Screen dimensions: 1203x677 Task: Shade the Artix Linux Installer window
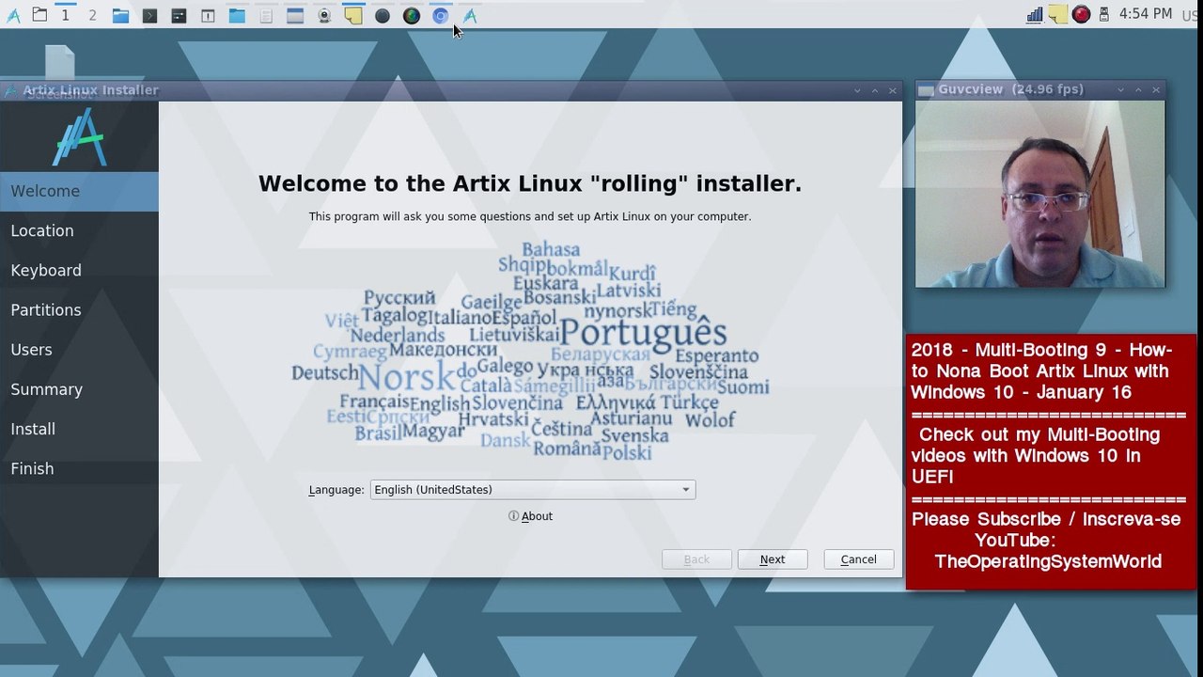point(857,91)
